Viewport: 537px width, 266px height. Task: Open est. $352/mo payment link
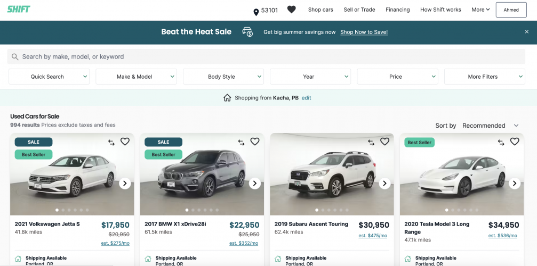pyautogui.click(x=244, y=243)
